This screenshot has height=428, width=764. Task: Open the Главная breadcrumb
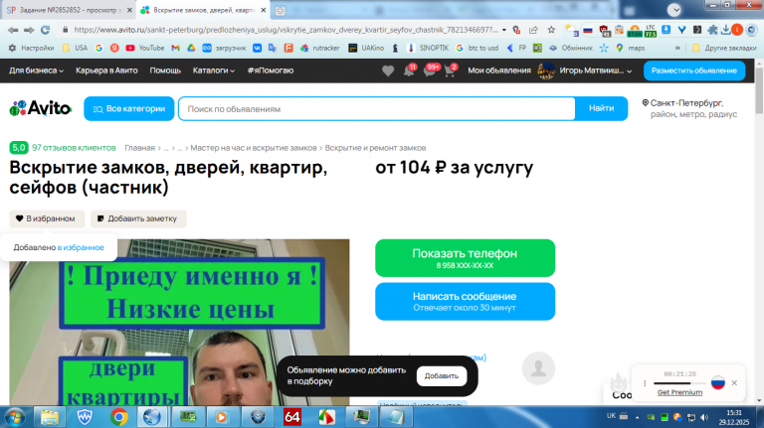[x=139, y=148]
